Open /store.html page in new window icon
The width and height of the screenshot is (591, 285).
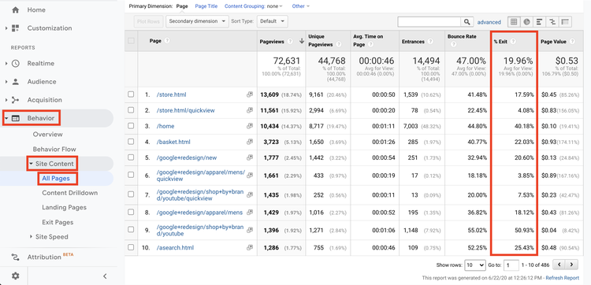tap(249, 95)
